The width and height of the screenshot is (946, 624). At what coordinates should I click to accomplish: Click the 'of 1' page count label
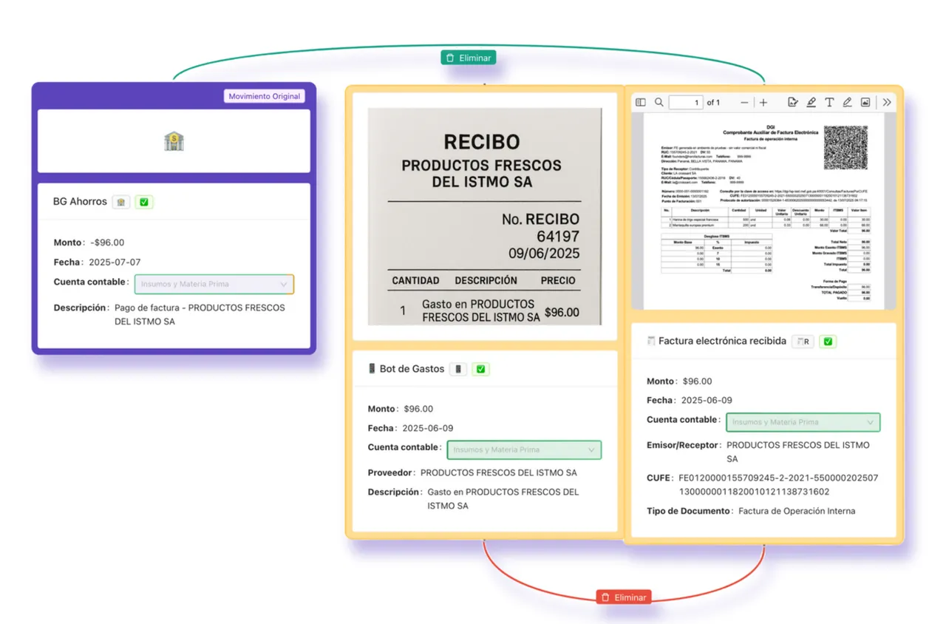[x=713, y=102]
